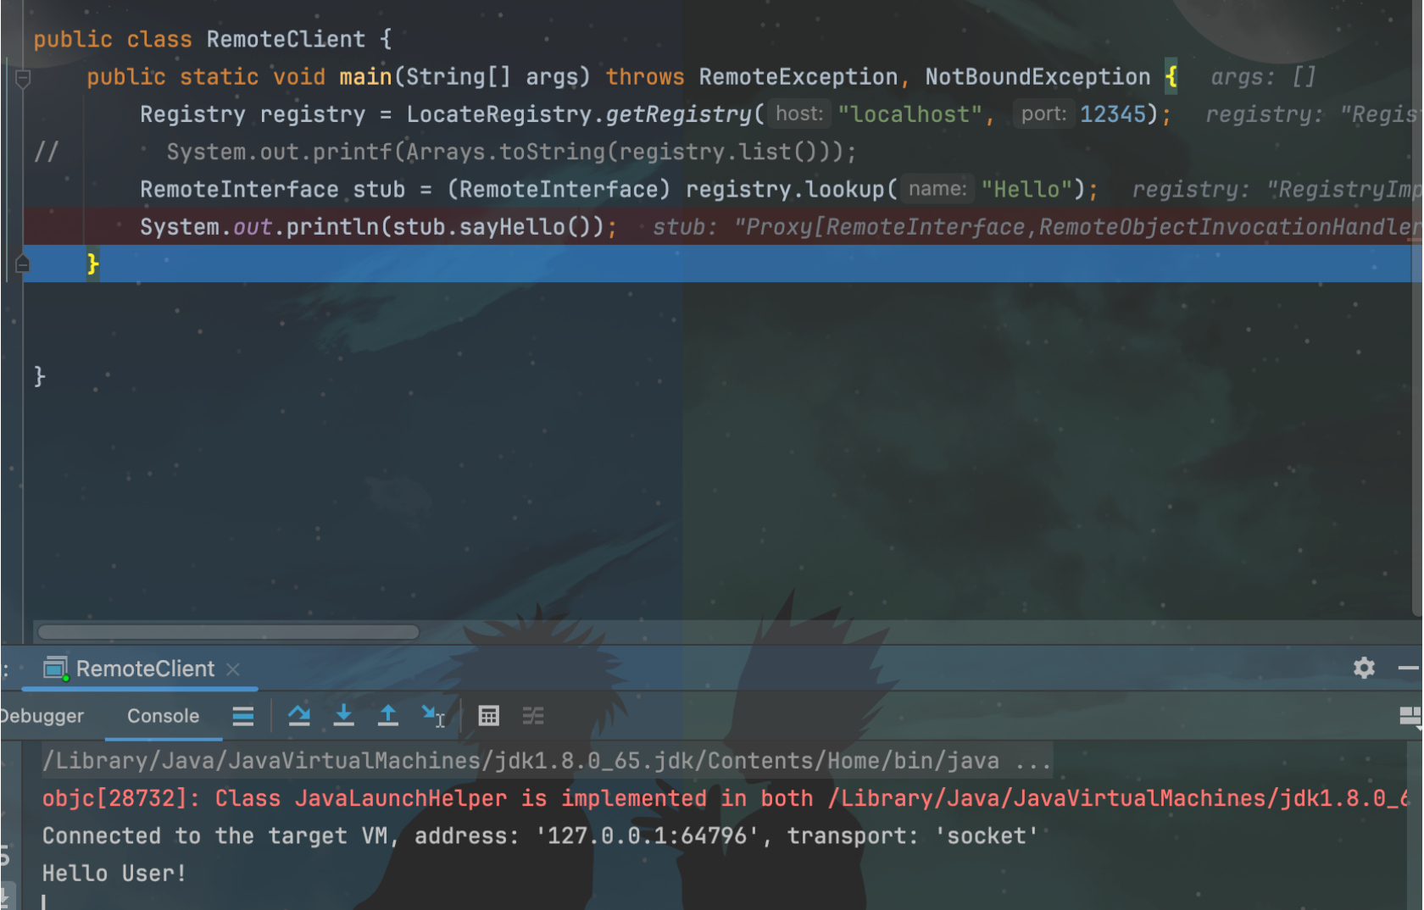Screen dimensions: 1424x910
Task: Click the "Hello User!" console output line
Action: (114, 873)
